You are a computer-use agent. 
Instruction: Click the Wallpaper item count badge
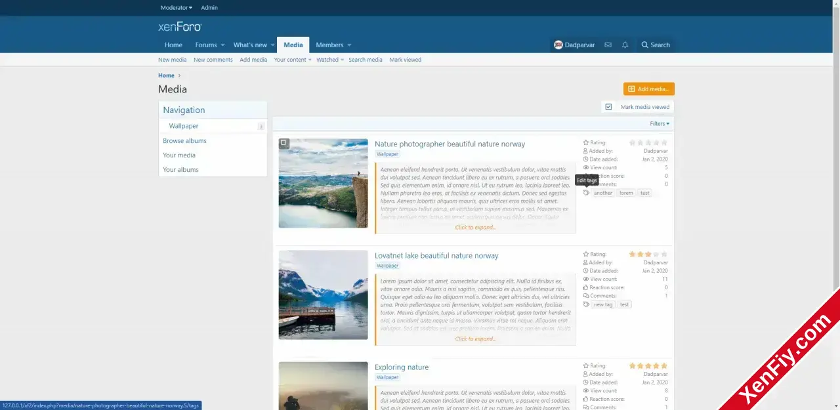261,127
